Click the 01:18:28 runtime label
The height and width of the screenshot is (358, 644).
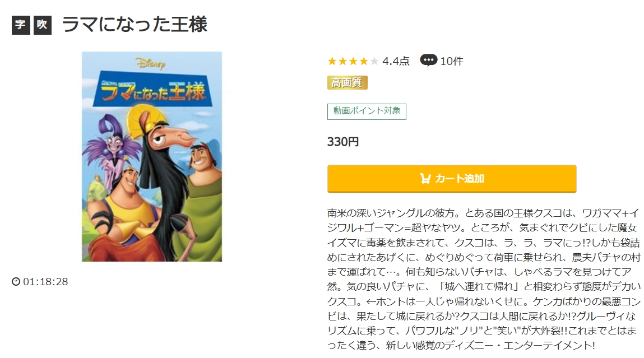[45, 282]
